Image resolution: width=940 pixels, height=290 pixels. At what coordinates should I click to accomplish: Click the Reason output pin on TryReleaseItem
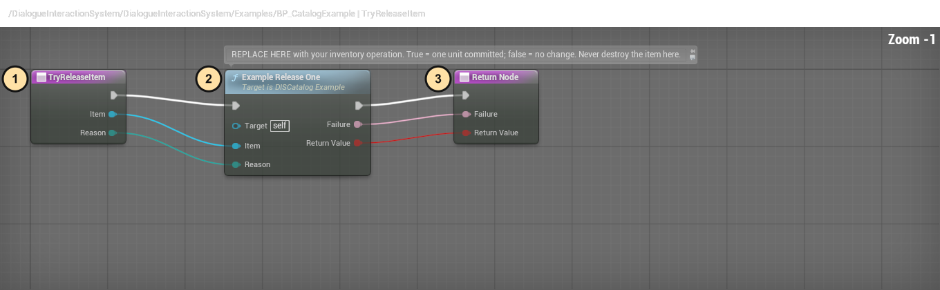113,133
